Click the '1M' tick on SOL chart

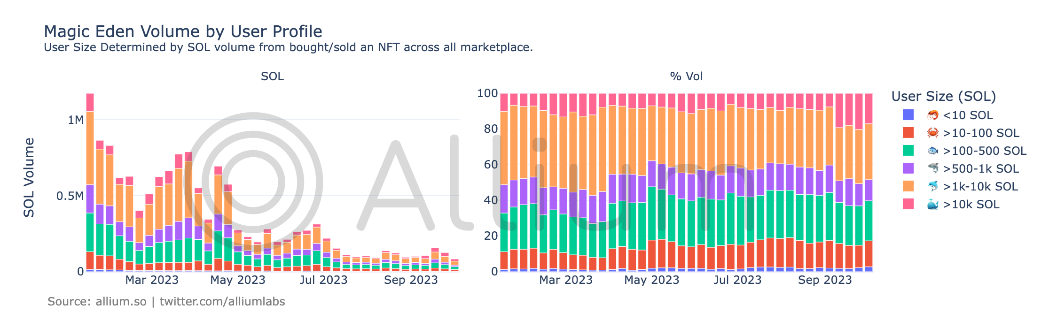[x=76, y=120]
